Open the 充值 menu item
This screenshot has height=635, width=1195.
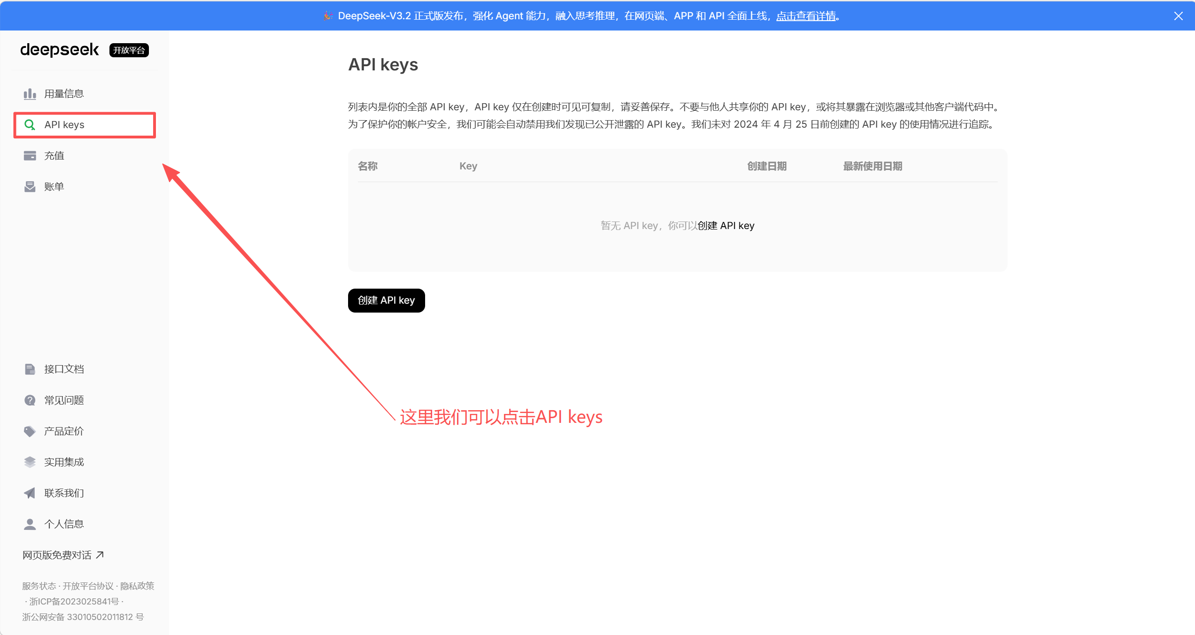(54, 156)
